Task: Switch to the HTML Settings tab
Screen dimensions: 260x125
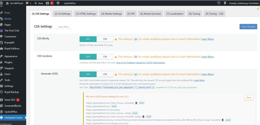Action: pyautogui.click(x=86, y=14)
